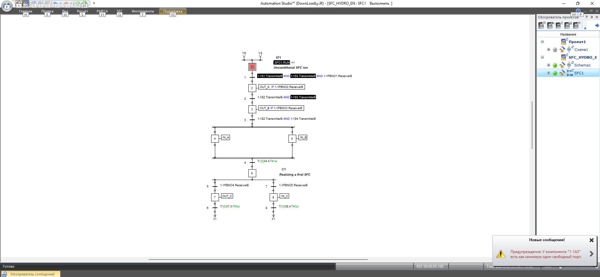Screen dimensions: 600x277
Task: Open the Automation Studio application menu orb
Action: (7, 6)
